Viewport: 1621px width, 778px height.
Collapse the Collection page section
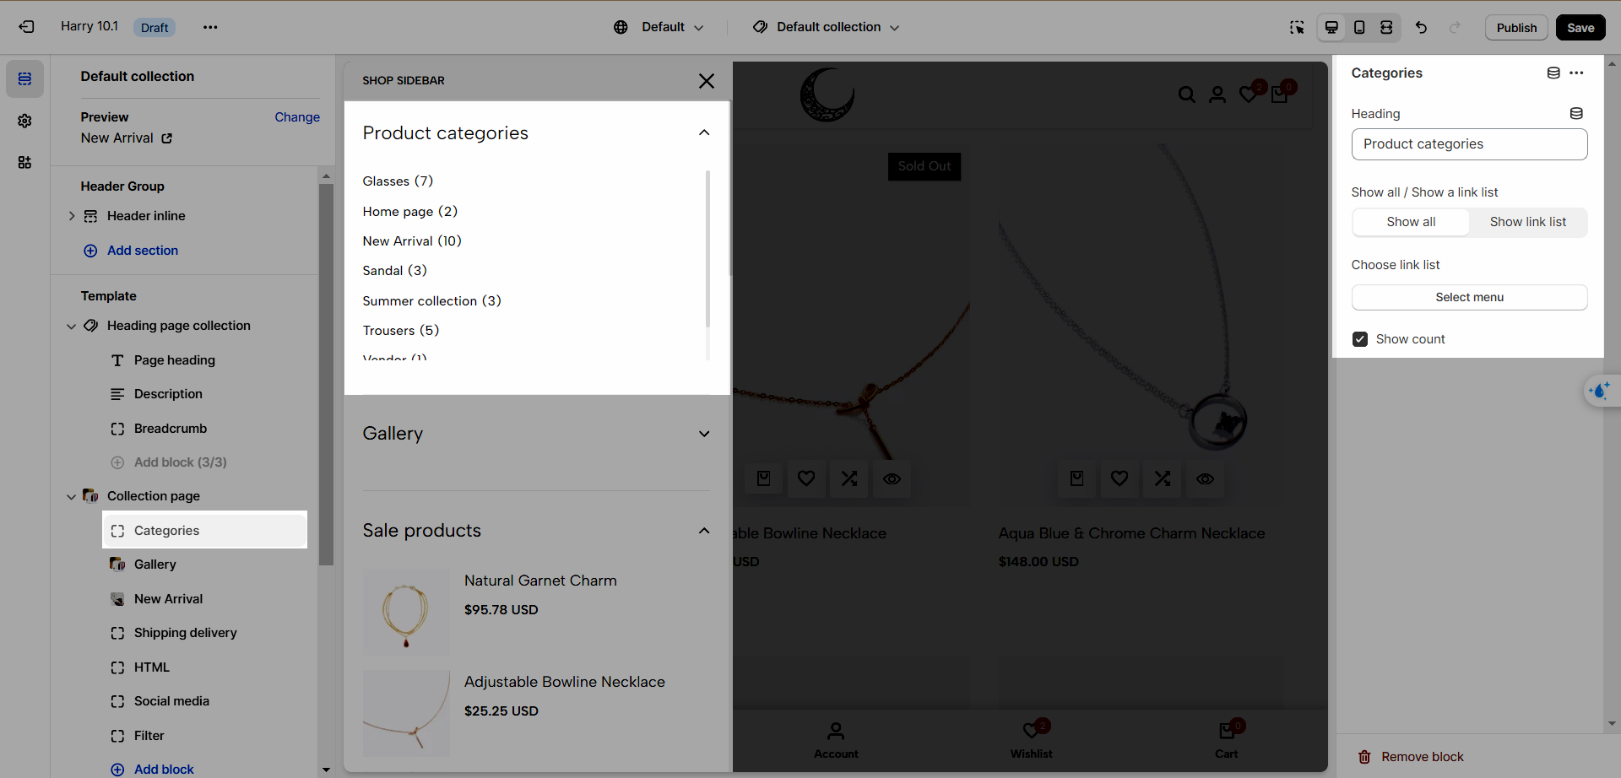click(72, 496)
